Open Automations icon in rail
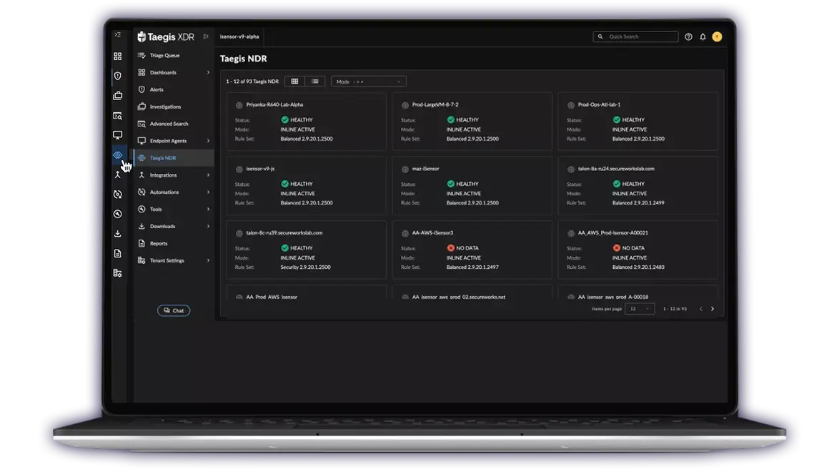839x472 pixels. [x=118, y=195]
